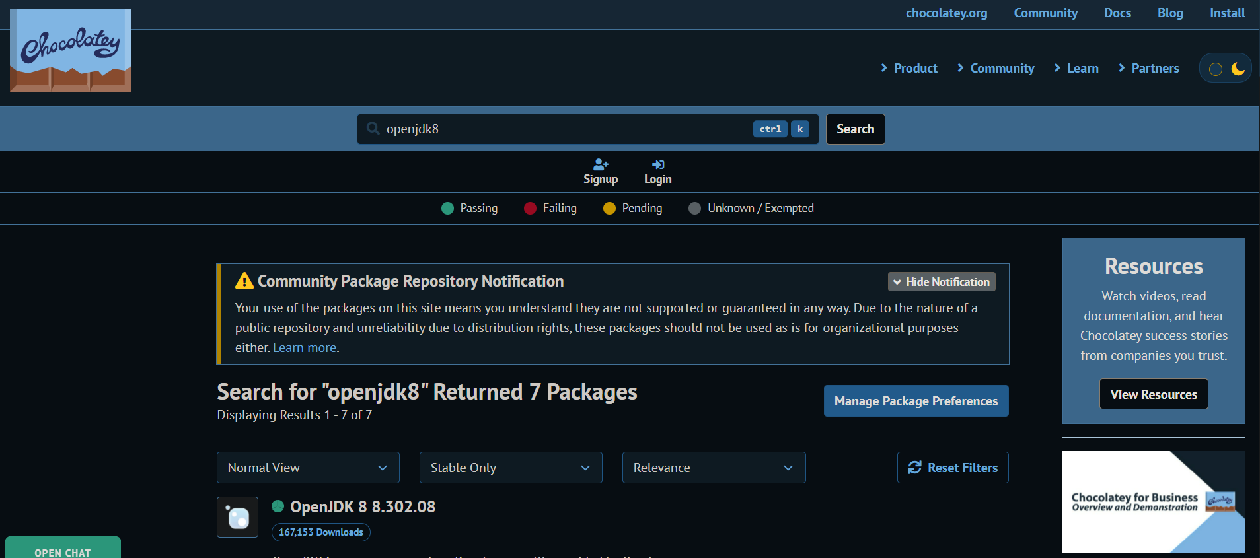
Task: Click Manage Package Preferences button
Action: [916, 401]
